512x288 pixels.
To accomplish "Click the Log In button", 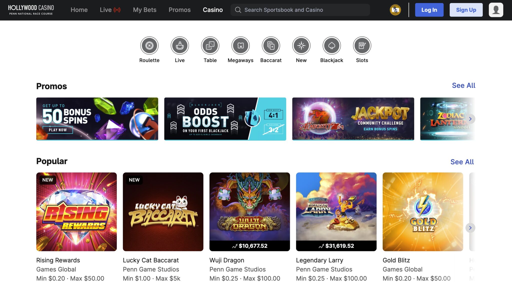I will point(429,10).
